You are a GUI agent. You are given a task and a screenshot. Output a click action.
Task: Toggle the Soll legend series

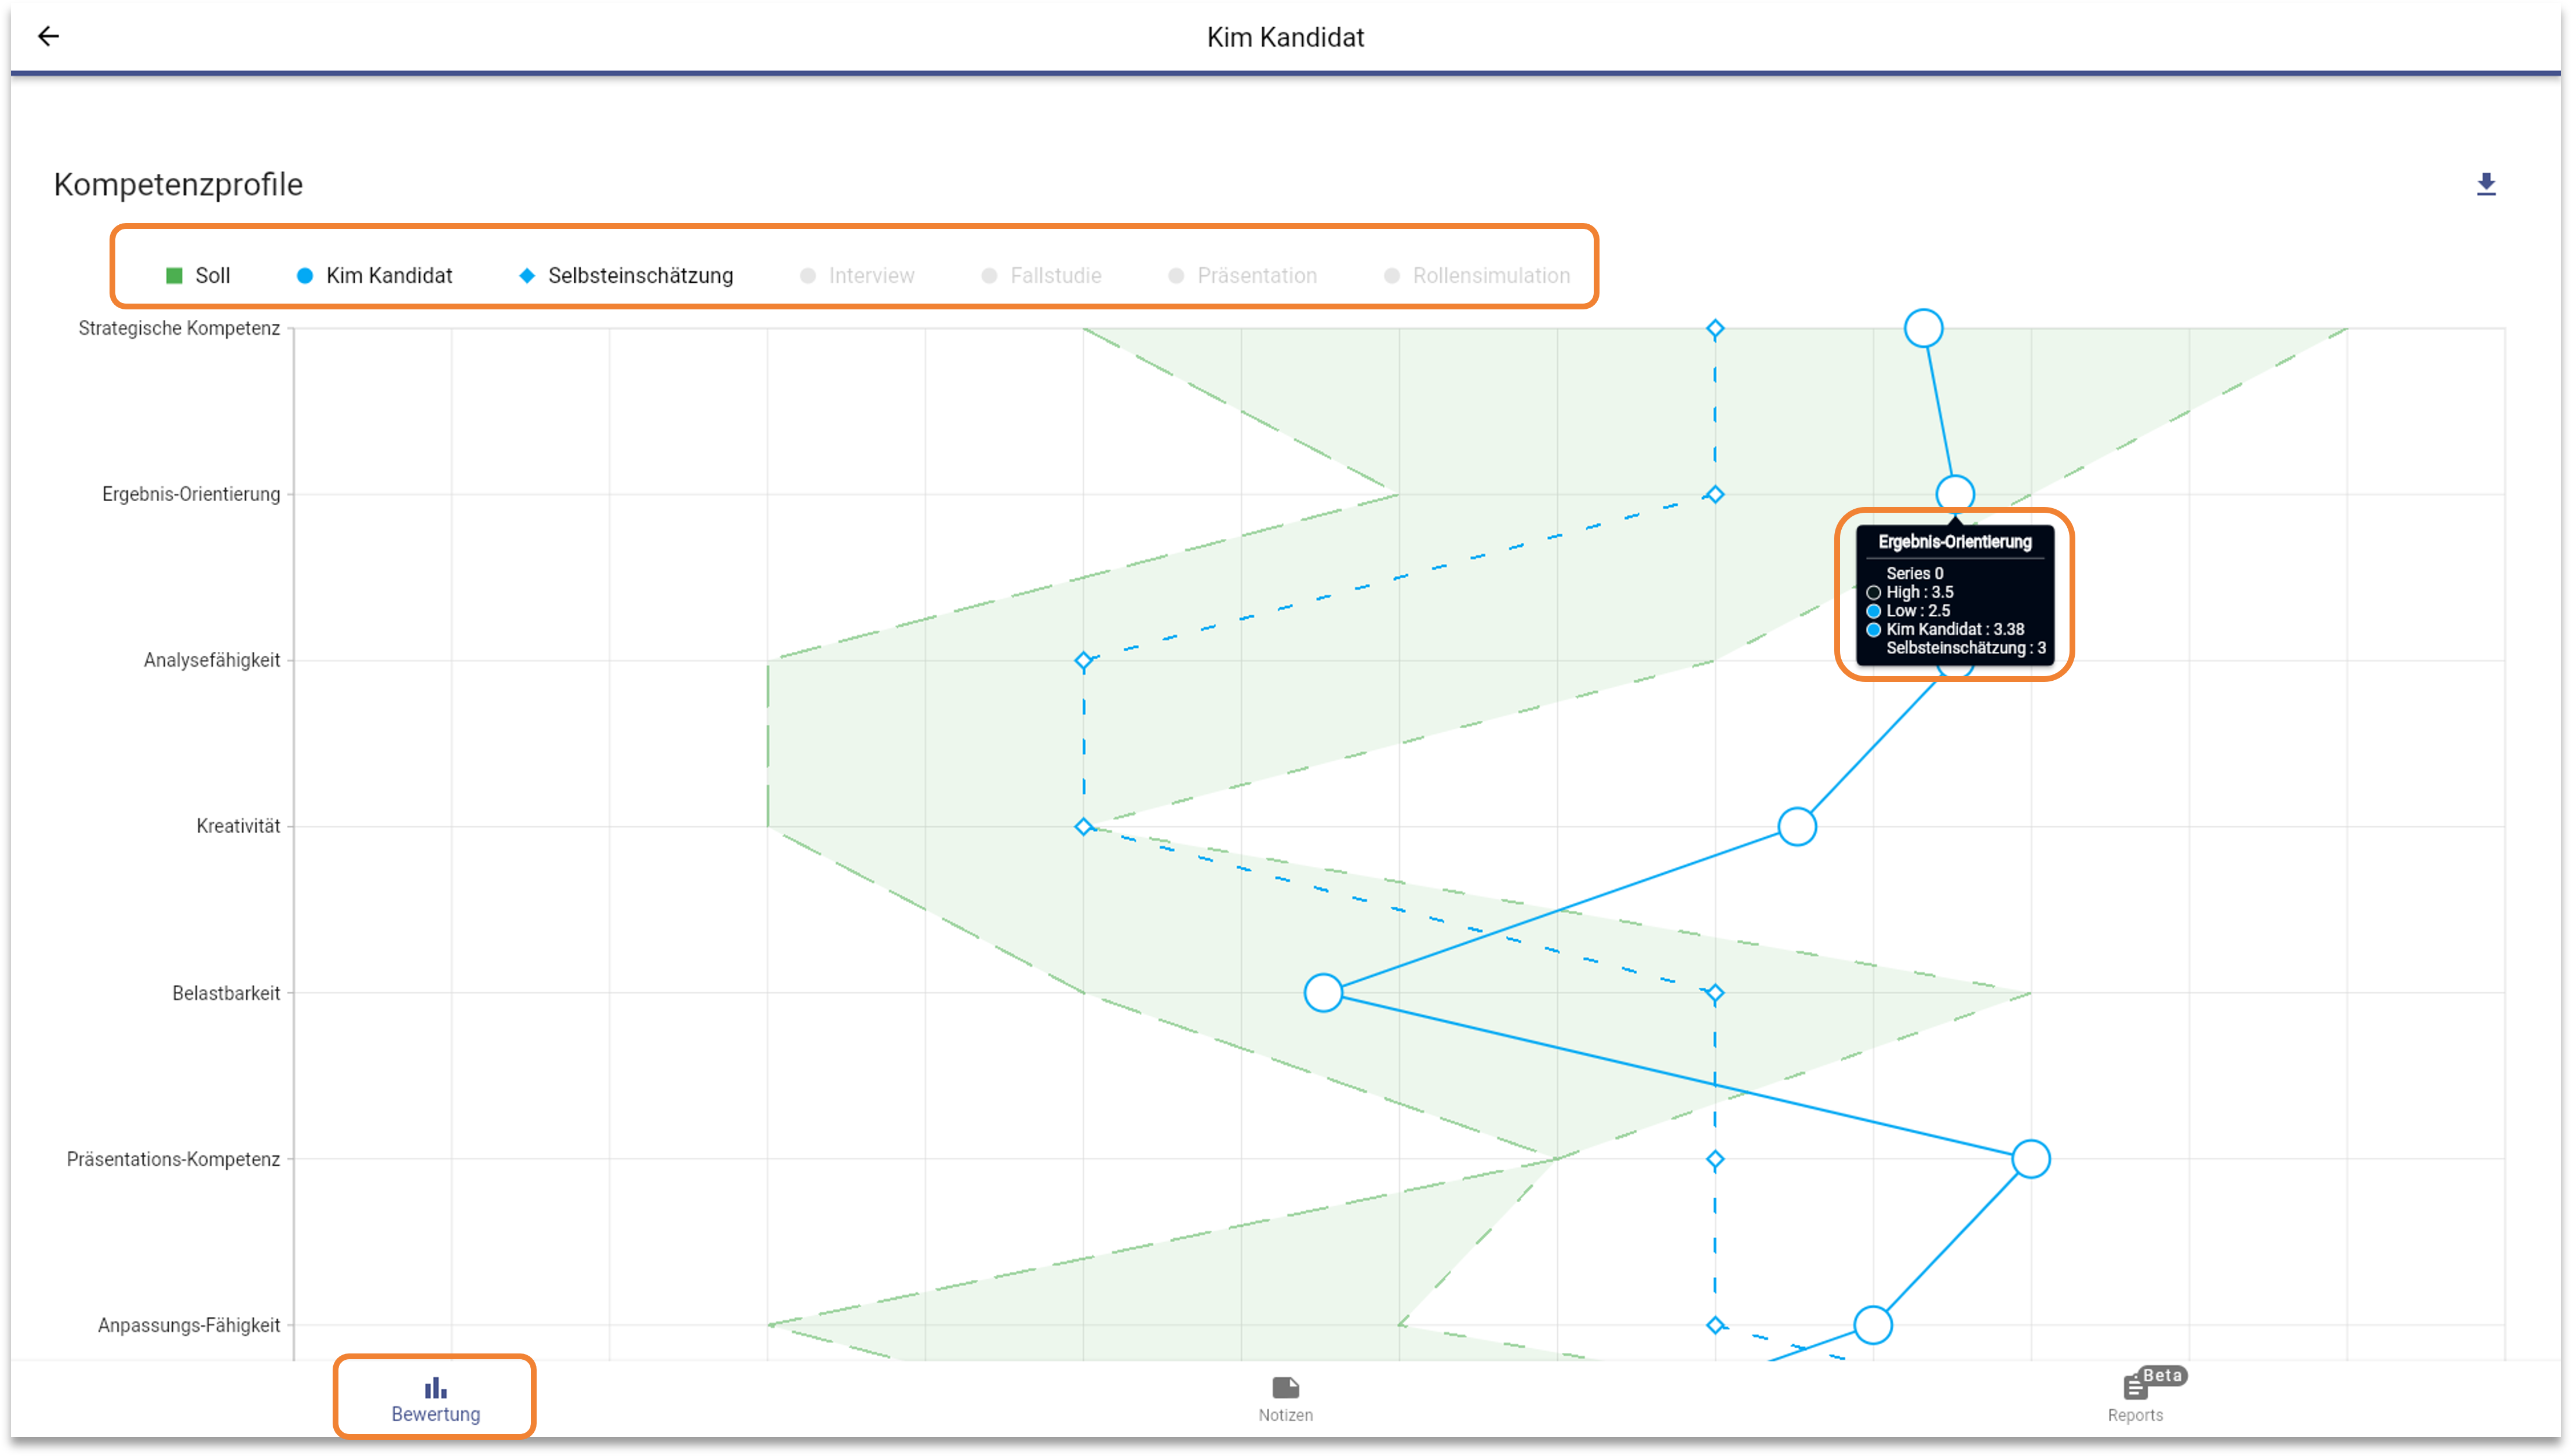[x=198, y=275]
